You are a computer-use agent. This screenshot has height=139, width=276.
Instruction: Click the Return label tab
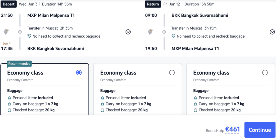coord(153,4)
